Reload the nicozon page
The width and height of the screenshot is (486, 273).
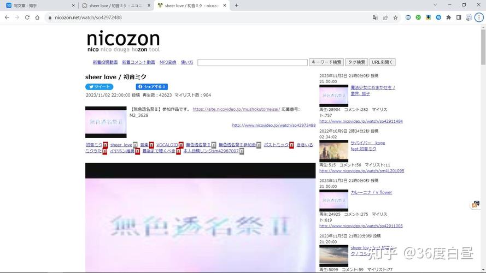click(27, 17)
